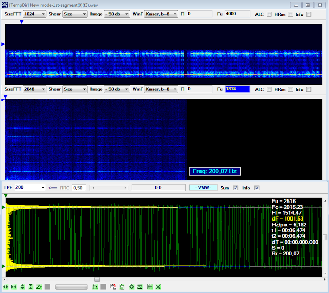
Task: Open the second Image -50 db dropdown
Action: click(116, 89)
